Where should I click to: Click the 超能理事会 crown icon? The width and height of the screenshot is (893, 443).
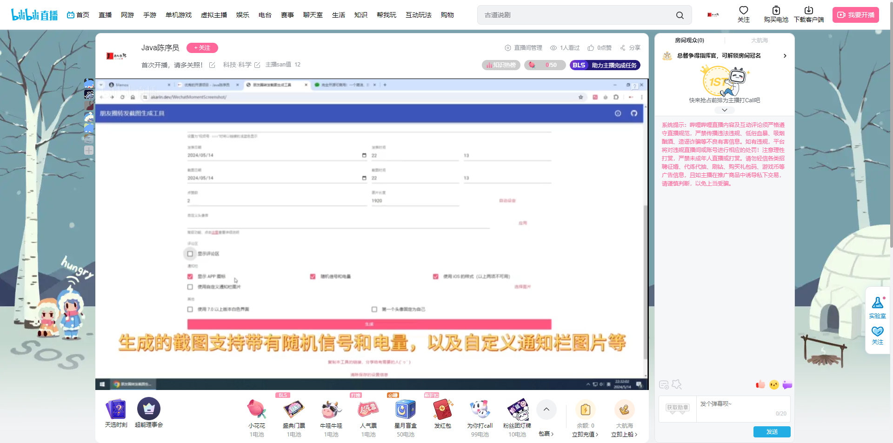pyautogui.click(x=149, y=409)
